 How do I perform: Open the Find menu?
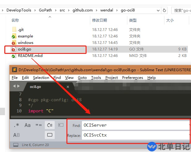pyautogui.click(x=57, y=78)
